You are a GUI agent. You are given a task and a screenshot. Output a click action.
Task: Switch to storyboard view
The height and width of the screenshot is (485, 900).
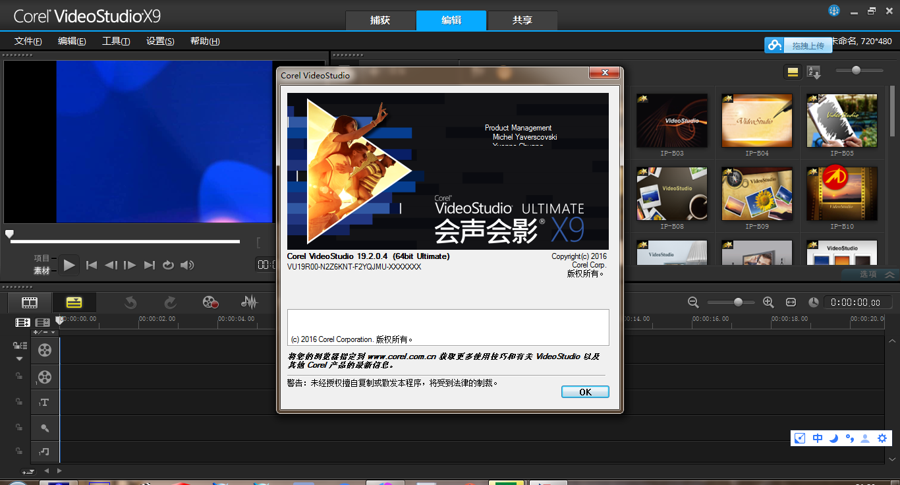(30, 302)
